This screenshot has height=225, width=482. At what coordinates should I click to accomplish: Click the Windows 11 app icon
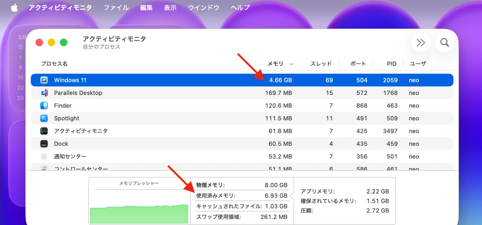45,80
